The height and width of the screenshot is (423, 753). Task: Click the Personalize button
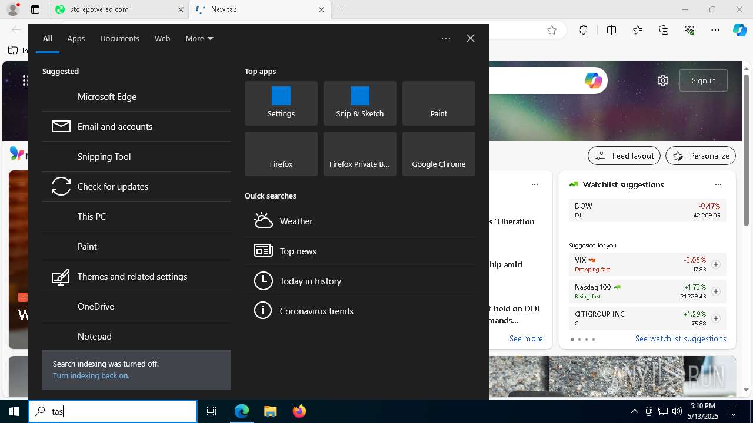click(x=701, y=156)
